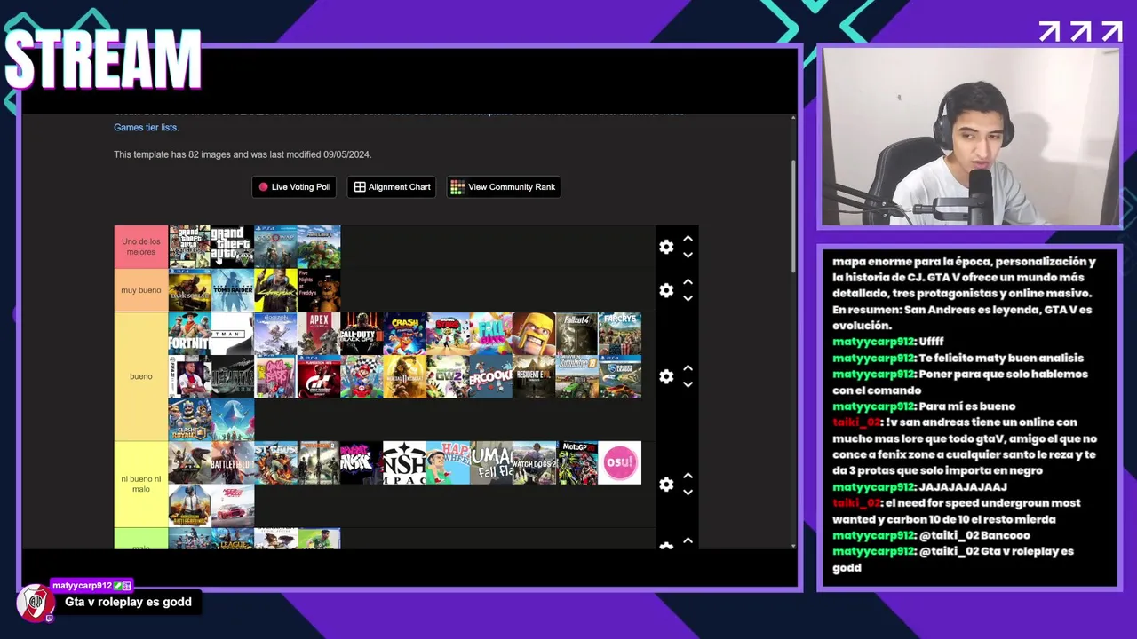Select the Hitman cover

point(233,334)
